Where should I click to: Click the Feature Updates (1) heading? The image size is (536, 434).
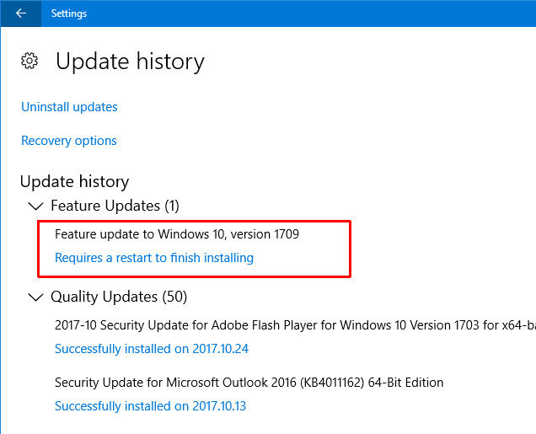(x=115, y=206)
